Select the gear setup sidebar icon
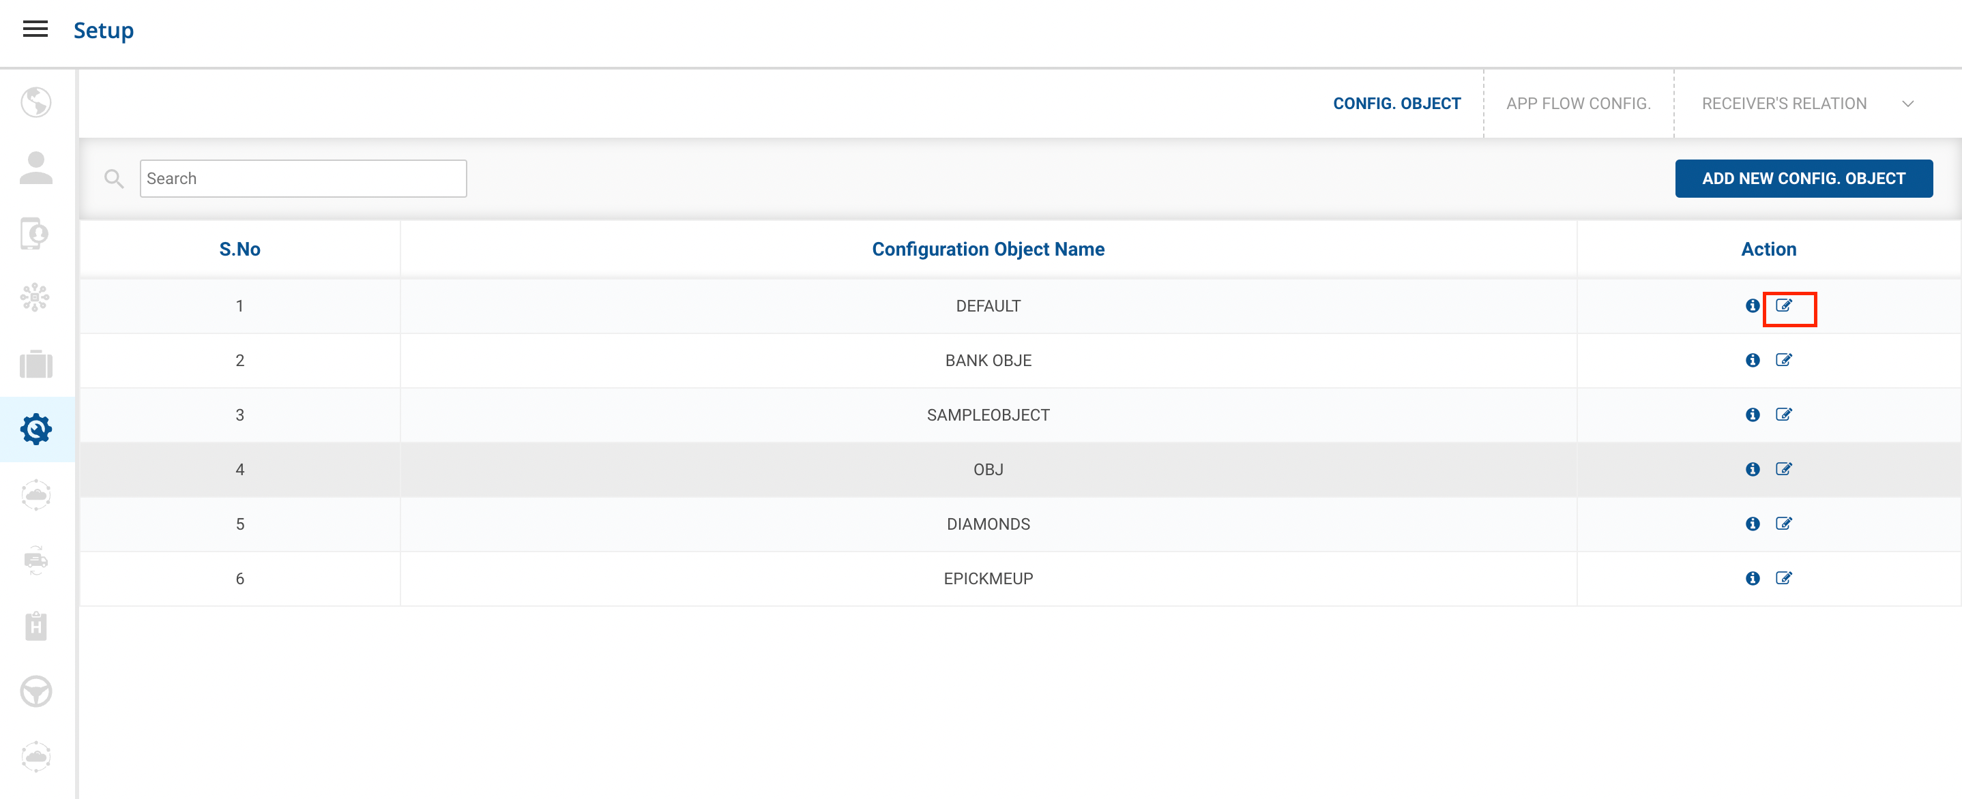Viewport: 1962px width, 799px height. (35, 429)
